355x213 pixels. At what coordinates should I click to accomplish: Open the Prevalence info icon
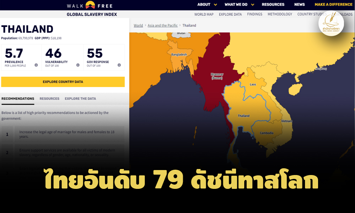click(x=36, y=65)
